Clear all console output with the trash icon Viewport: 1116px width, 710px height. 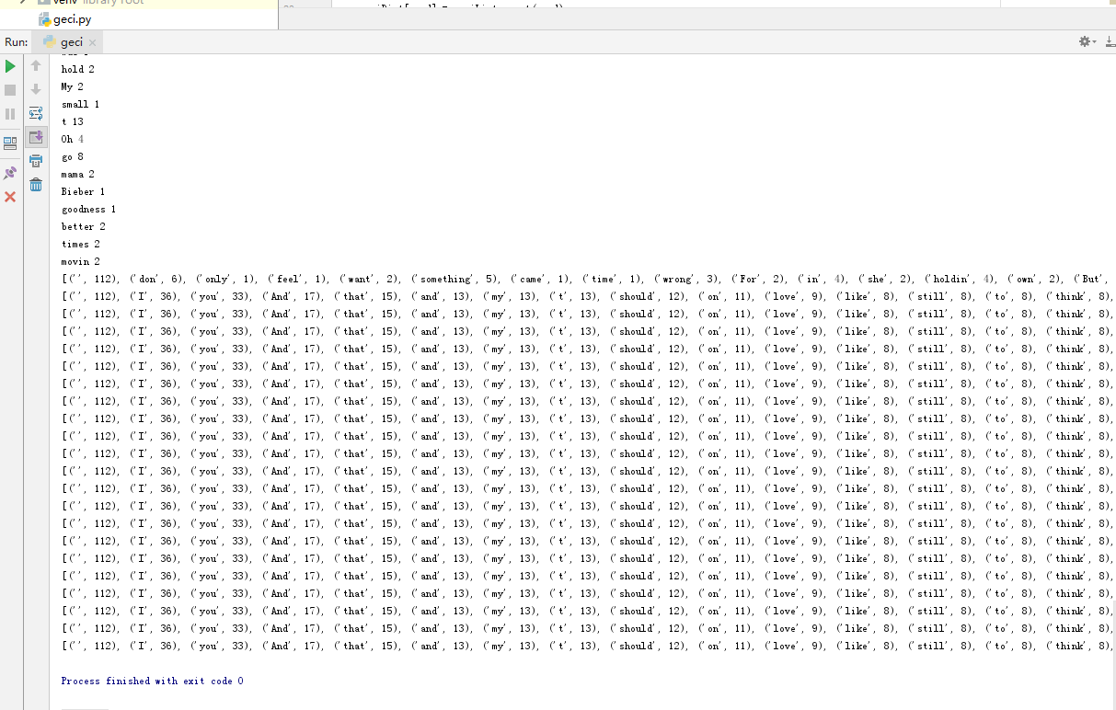36,185
